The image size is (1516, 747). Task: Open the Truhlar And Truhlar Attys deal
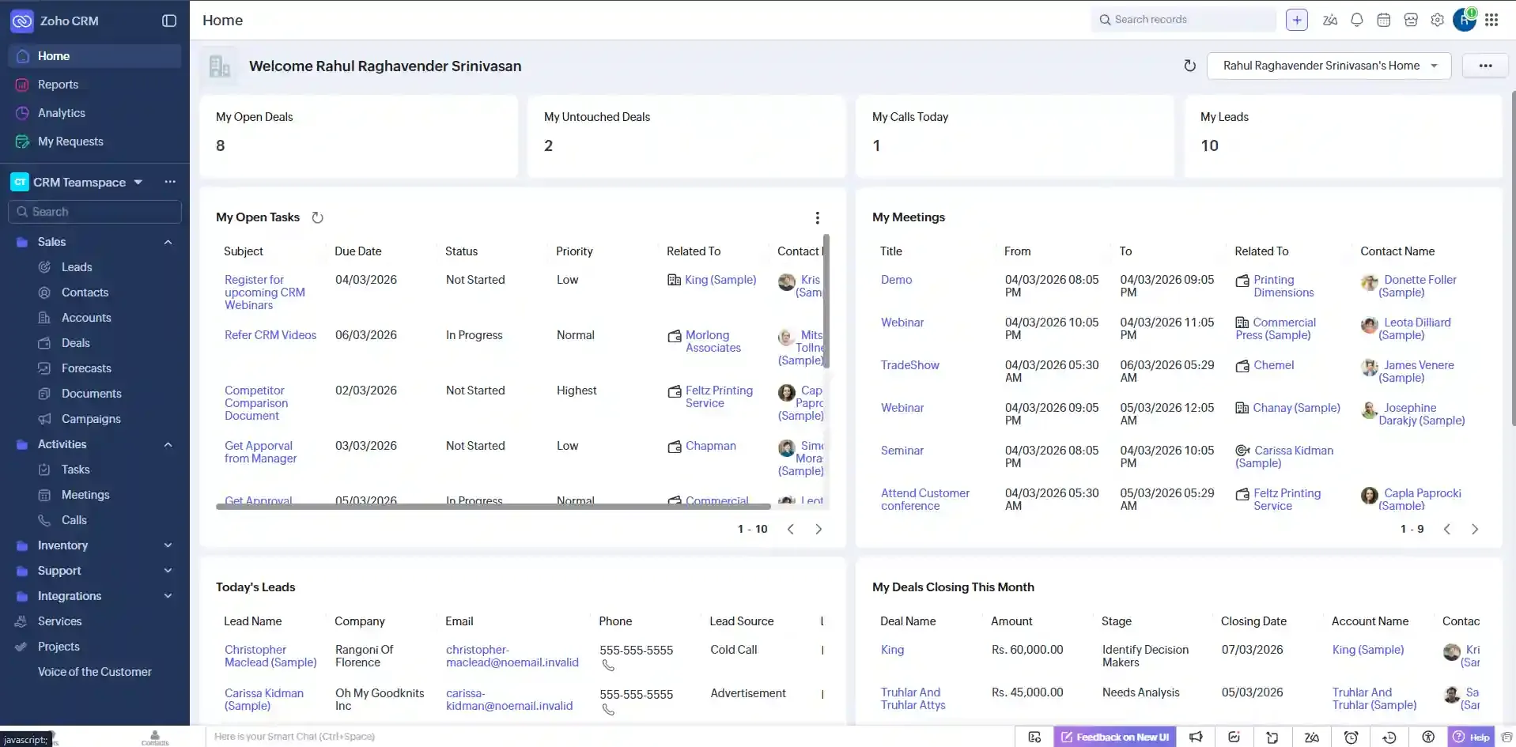pos(913,699)
